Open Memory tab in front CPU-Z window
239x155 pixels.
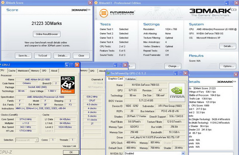click(35, 71)
